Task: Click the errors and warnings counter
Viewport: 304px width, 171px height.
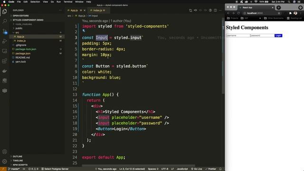Action: click(x=33, y=169)
